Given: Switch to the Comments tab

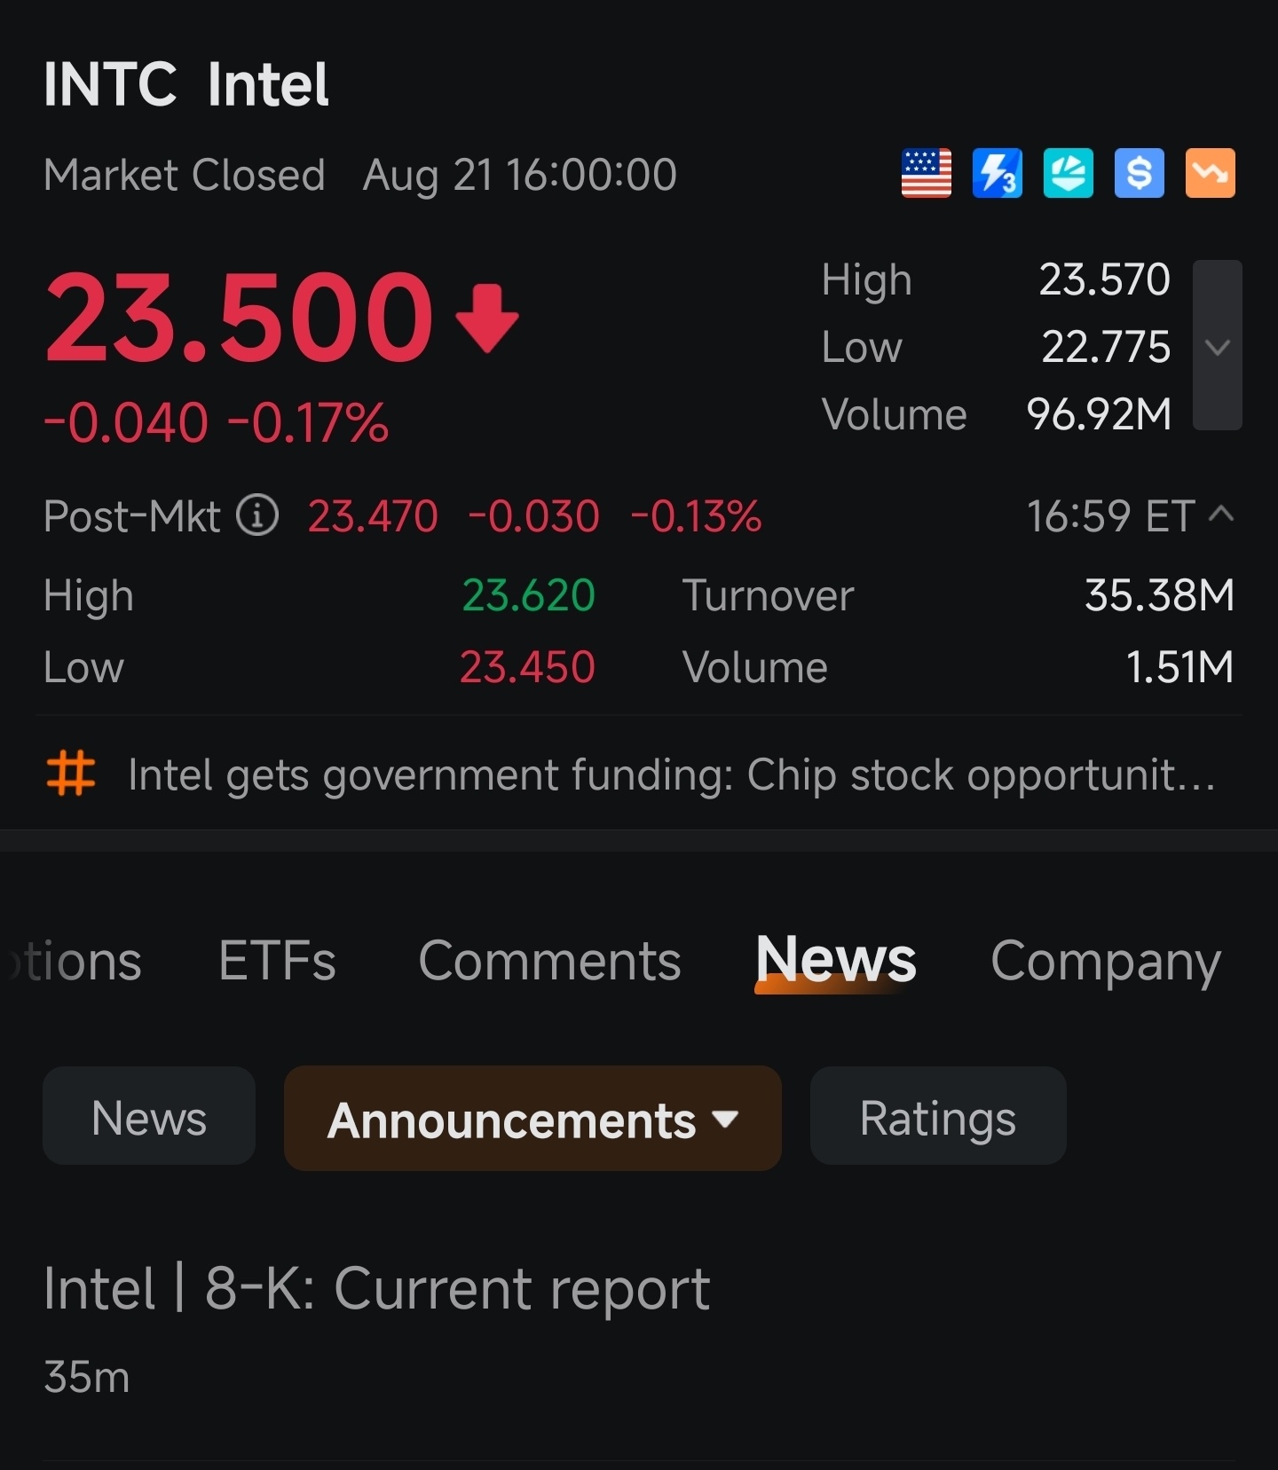Looking at the screenshot, I should [549, 961].
